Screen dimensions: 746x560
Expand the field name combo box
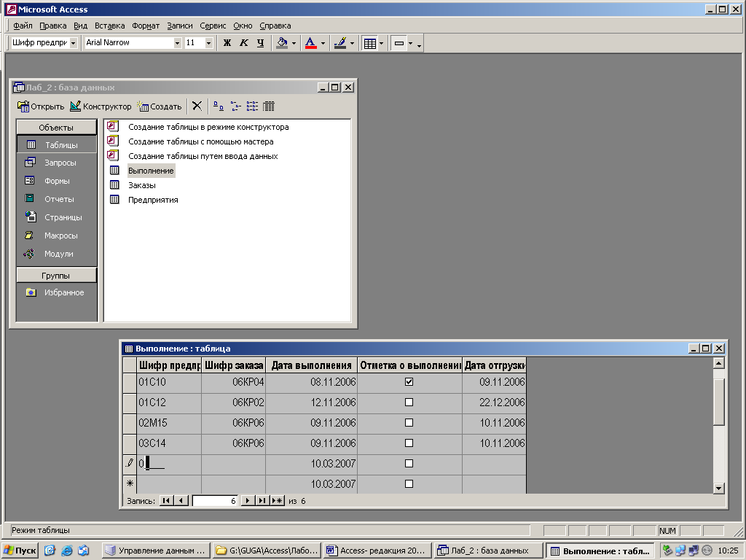(74, 43)
